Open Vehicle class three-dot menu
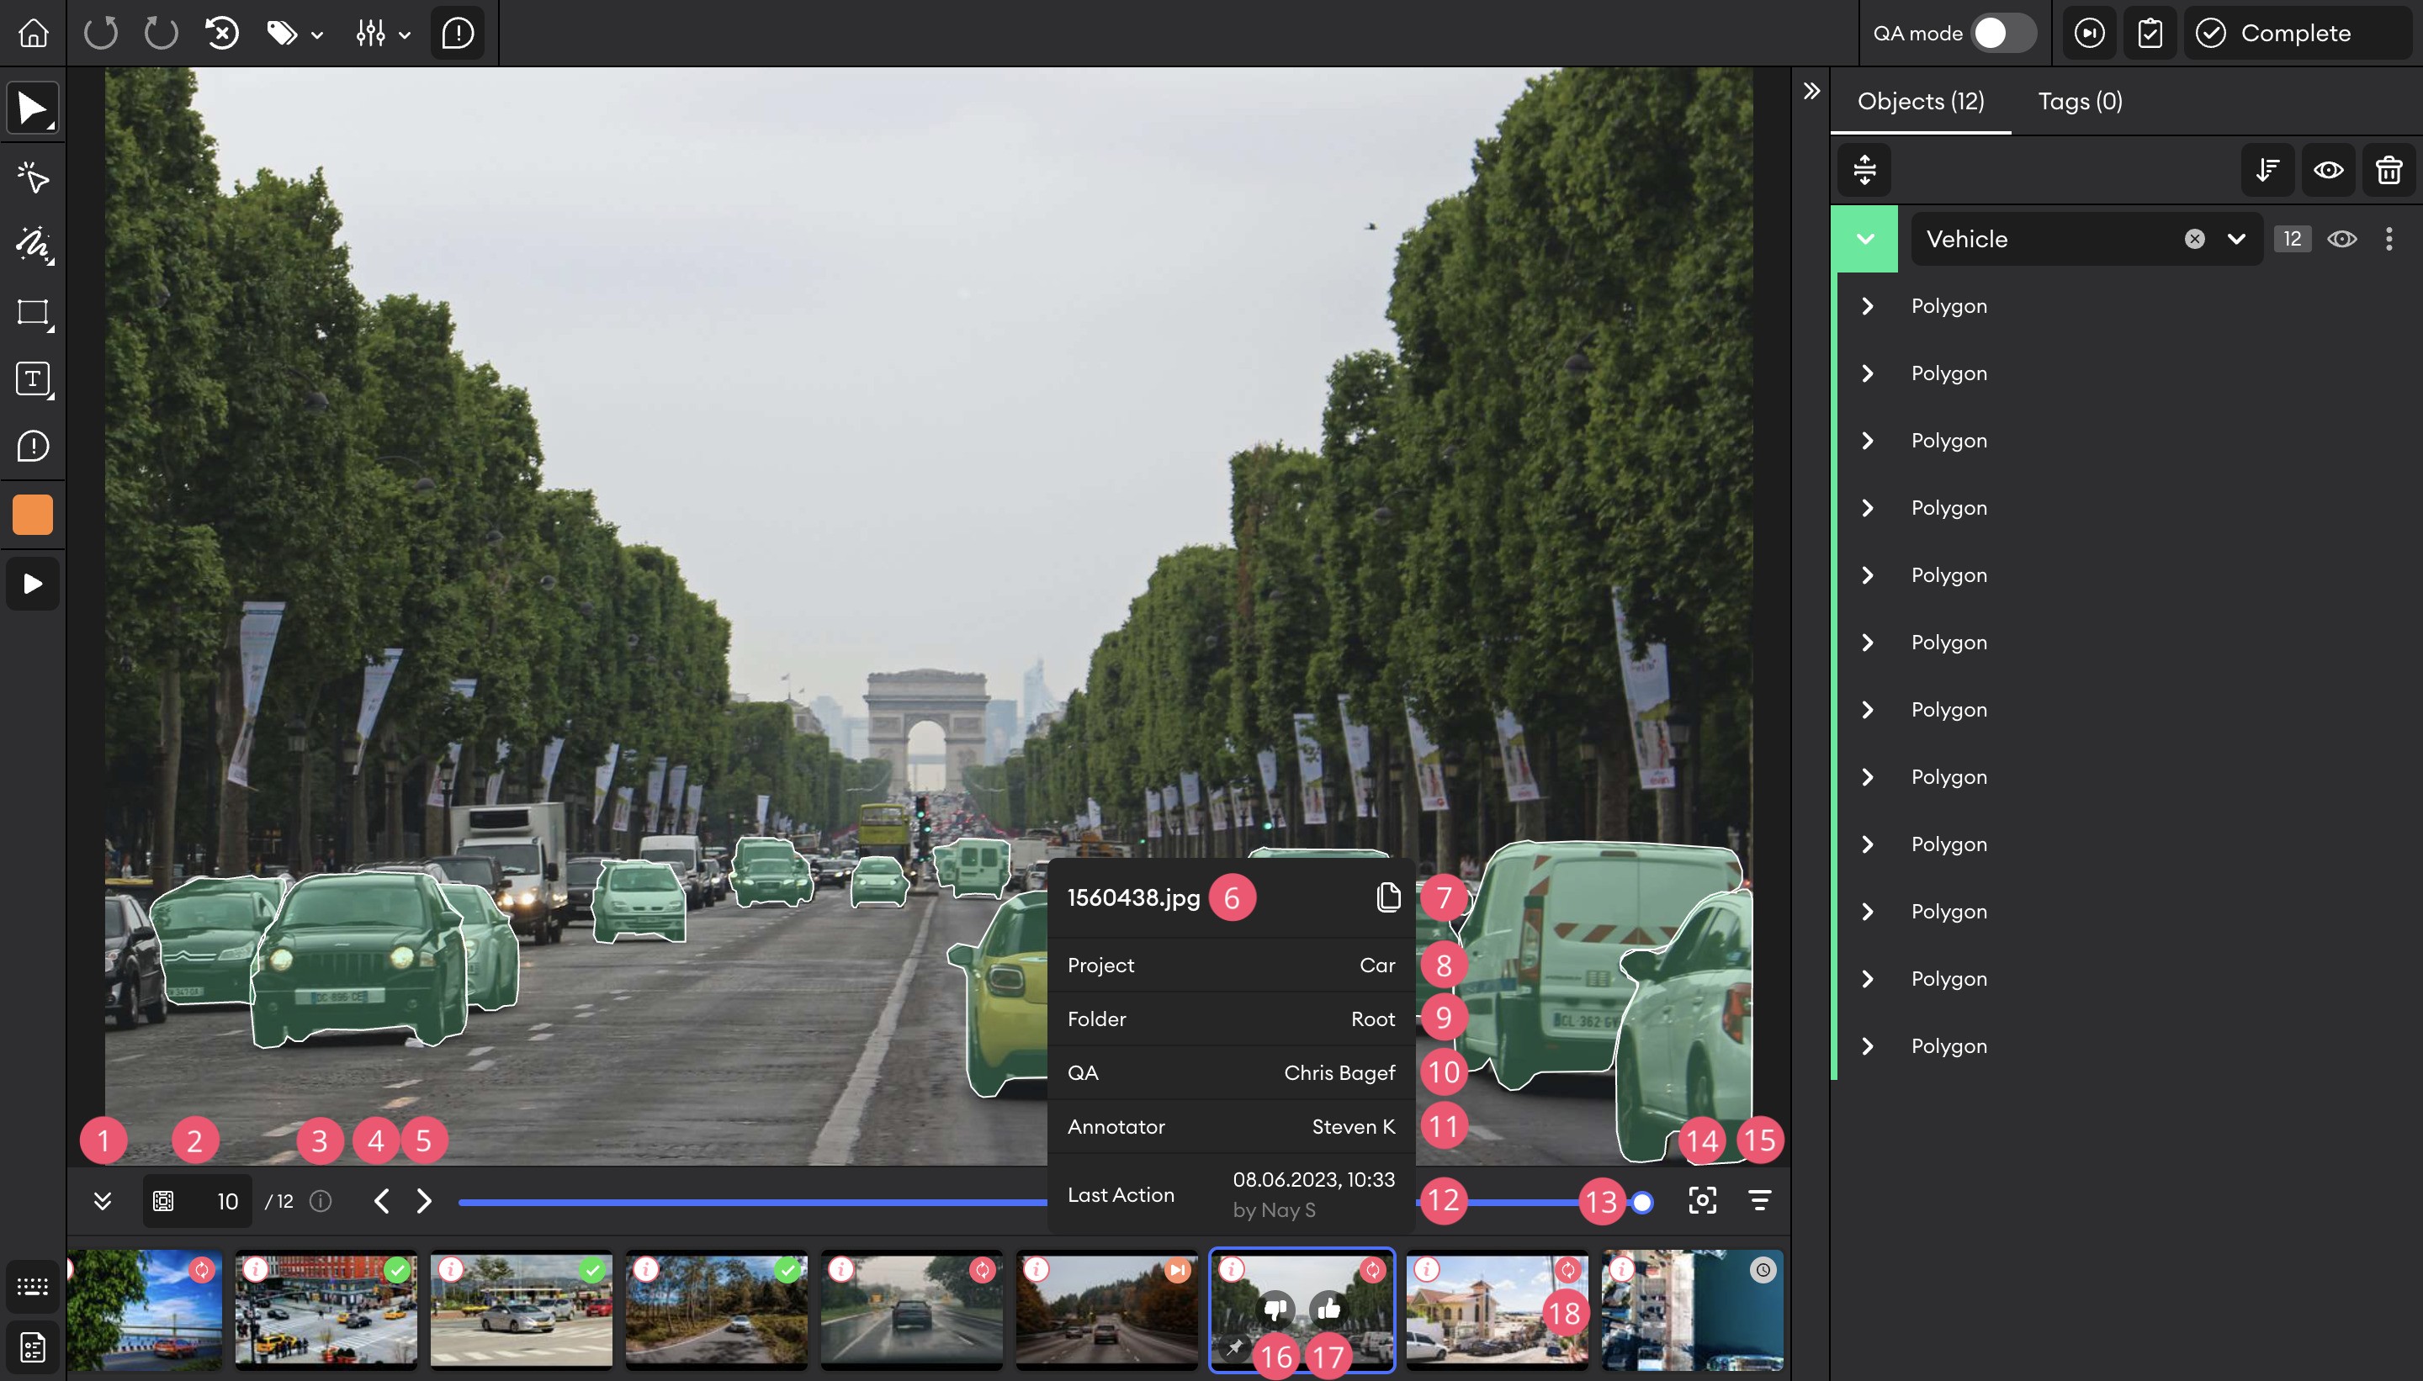The height and width of the screenshot is (1381, 2423). point(2389,239)
